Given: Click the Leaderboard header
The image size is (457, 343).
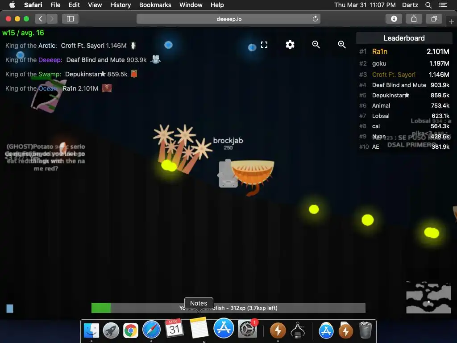Looking at the screenshot, I should pyautogui.click(x=404, y=38).
